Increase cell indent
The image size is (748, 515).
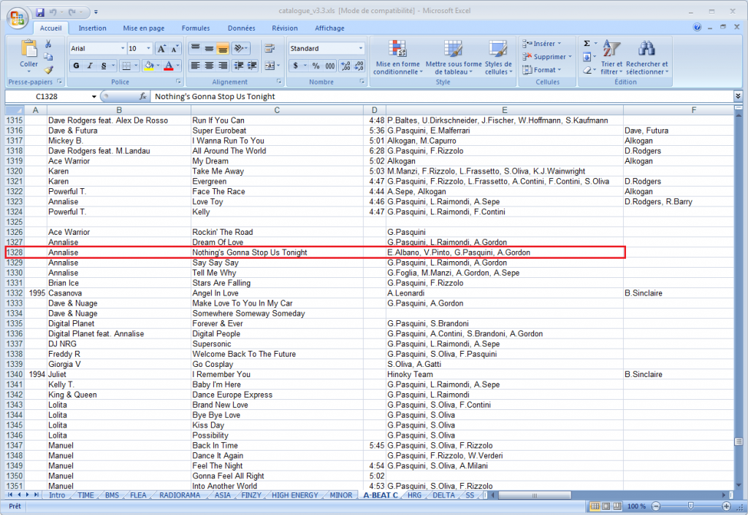(x=252, y=65)
